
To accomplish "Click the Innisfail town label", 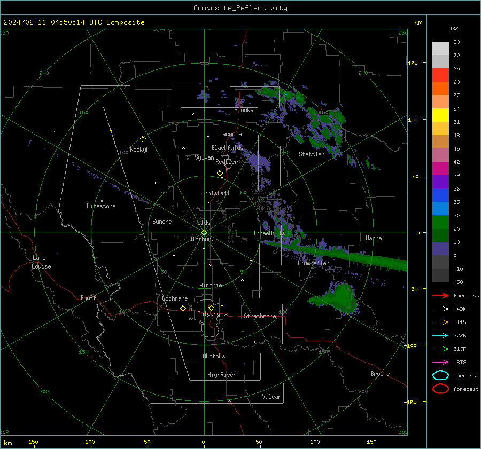I will click(215, 193).
